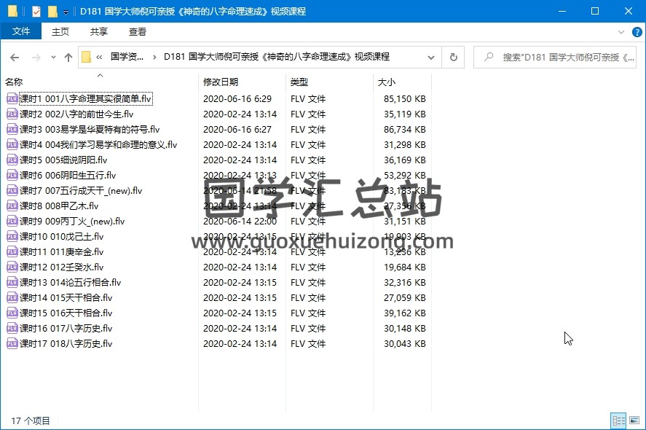The height and width of the screenshot is (430, 646).
Task: Open Customize Quick Access Toolbar dropdown
Action: point(66,12)
